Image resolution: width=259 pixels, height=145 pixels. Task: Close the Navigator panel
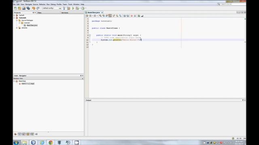pyautogui.click(x=83, y=76)
